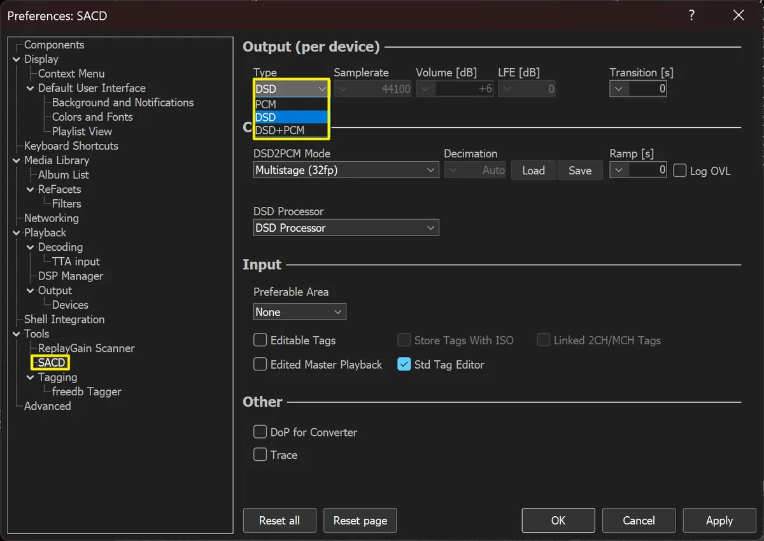Open Shell Integration page
This screenshot has height=541, width=764.
point(64,319)
